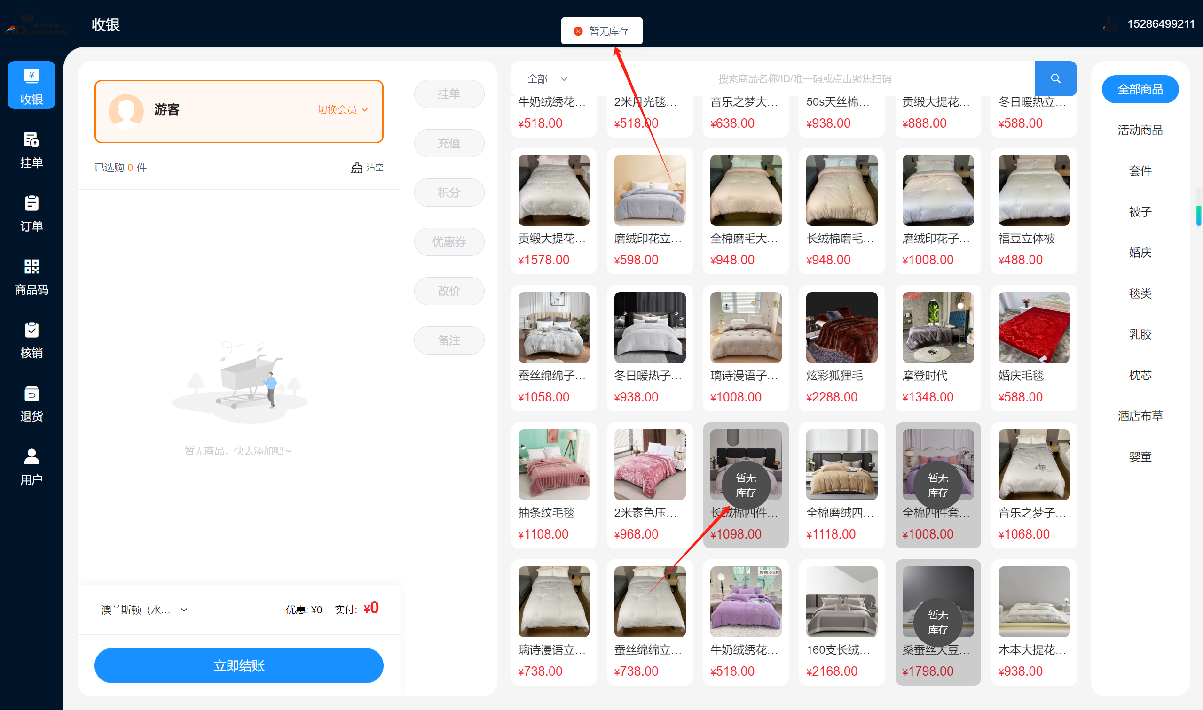1203x710 pixels.
Task: Click the 优惠券 coupon button
Action: (x=449, y=242)
